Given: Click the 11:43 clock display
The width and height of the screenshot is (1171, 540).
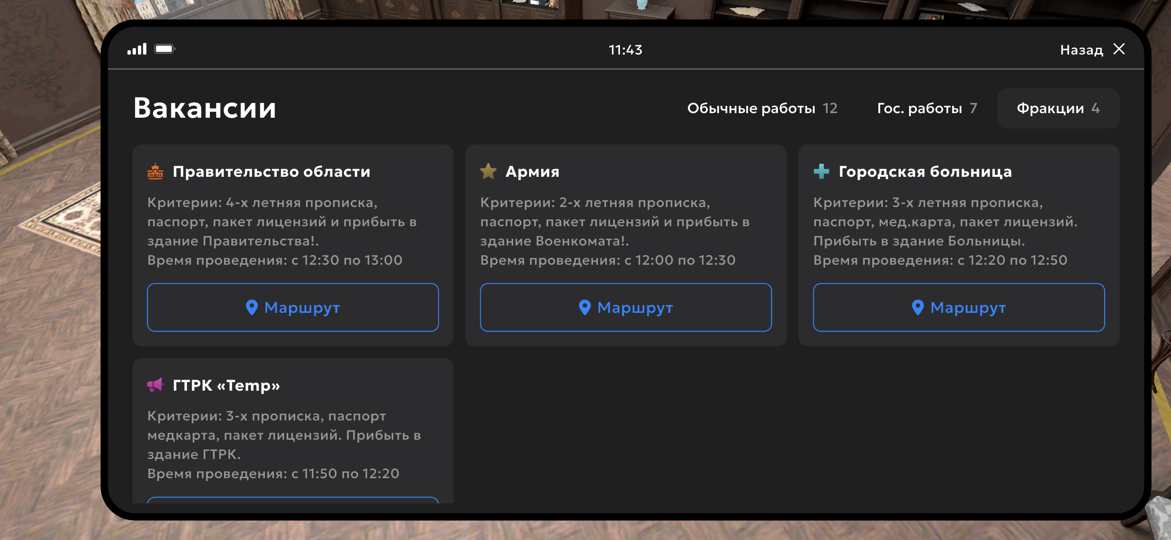Looking at the screenshot, I should pos(625,49).
